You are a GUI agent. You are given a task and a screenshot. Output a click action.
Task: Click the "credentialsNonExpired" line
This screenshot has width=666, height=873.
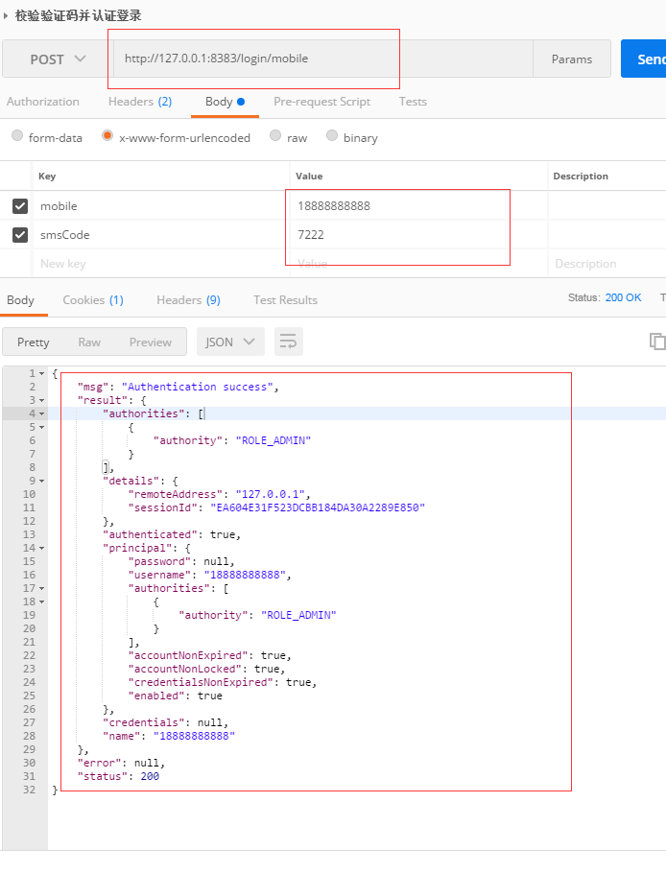click(223, 683)
